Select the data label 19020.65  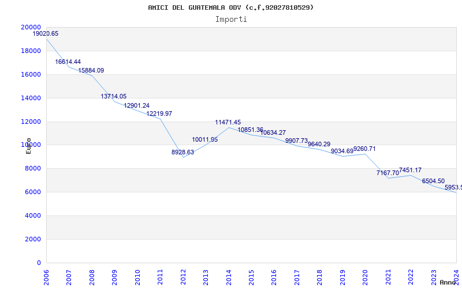(46, 34)
